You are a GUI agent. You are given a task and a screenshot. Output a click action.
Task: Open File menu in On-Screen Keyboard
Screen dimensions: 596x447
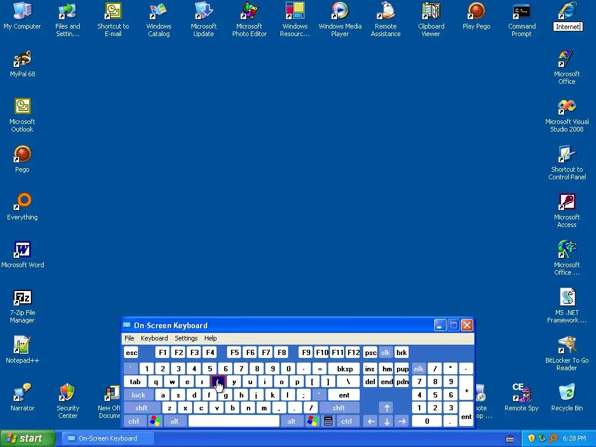(129, 338)
